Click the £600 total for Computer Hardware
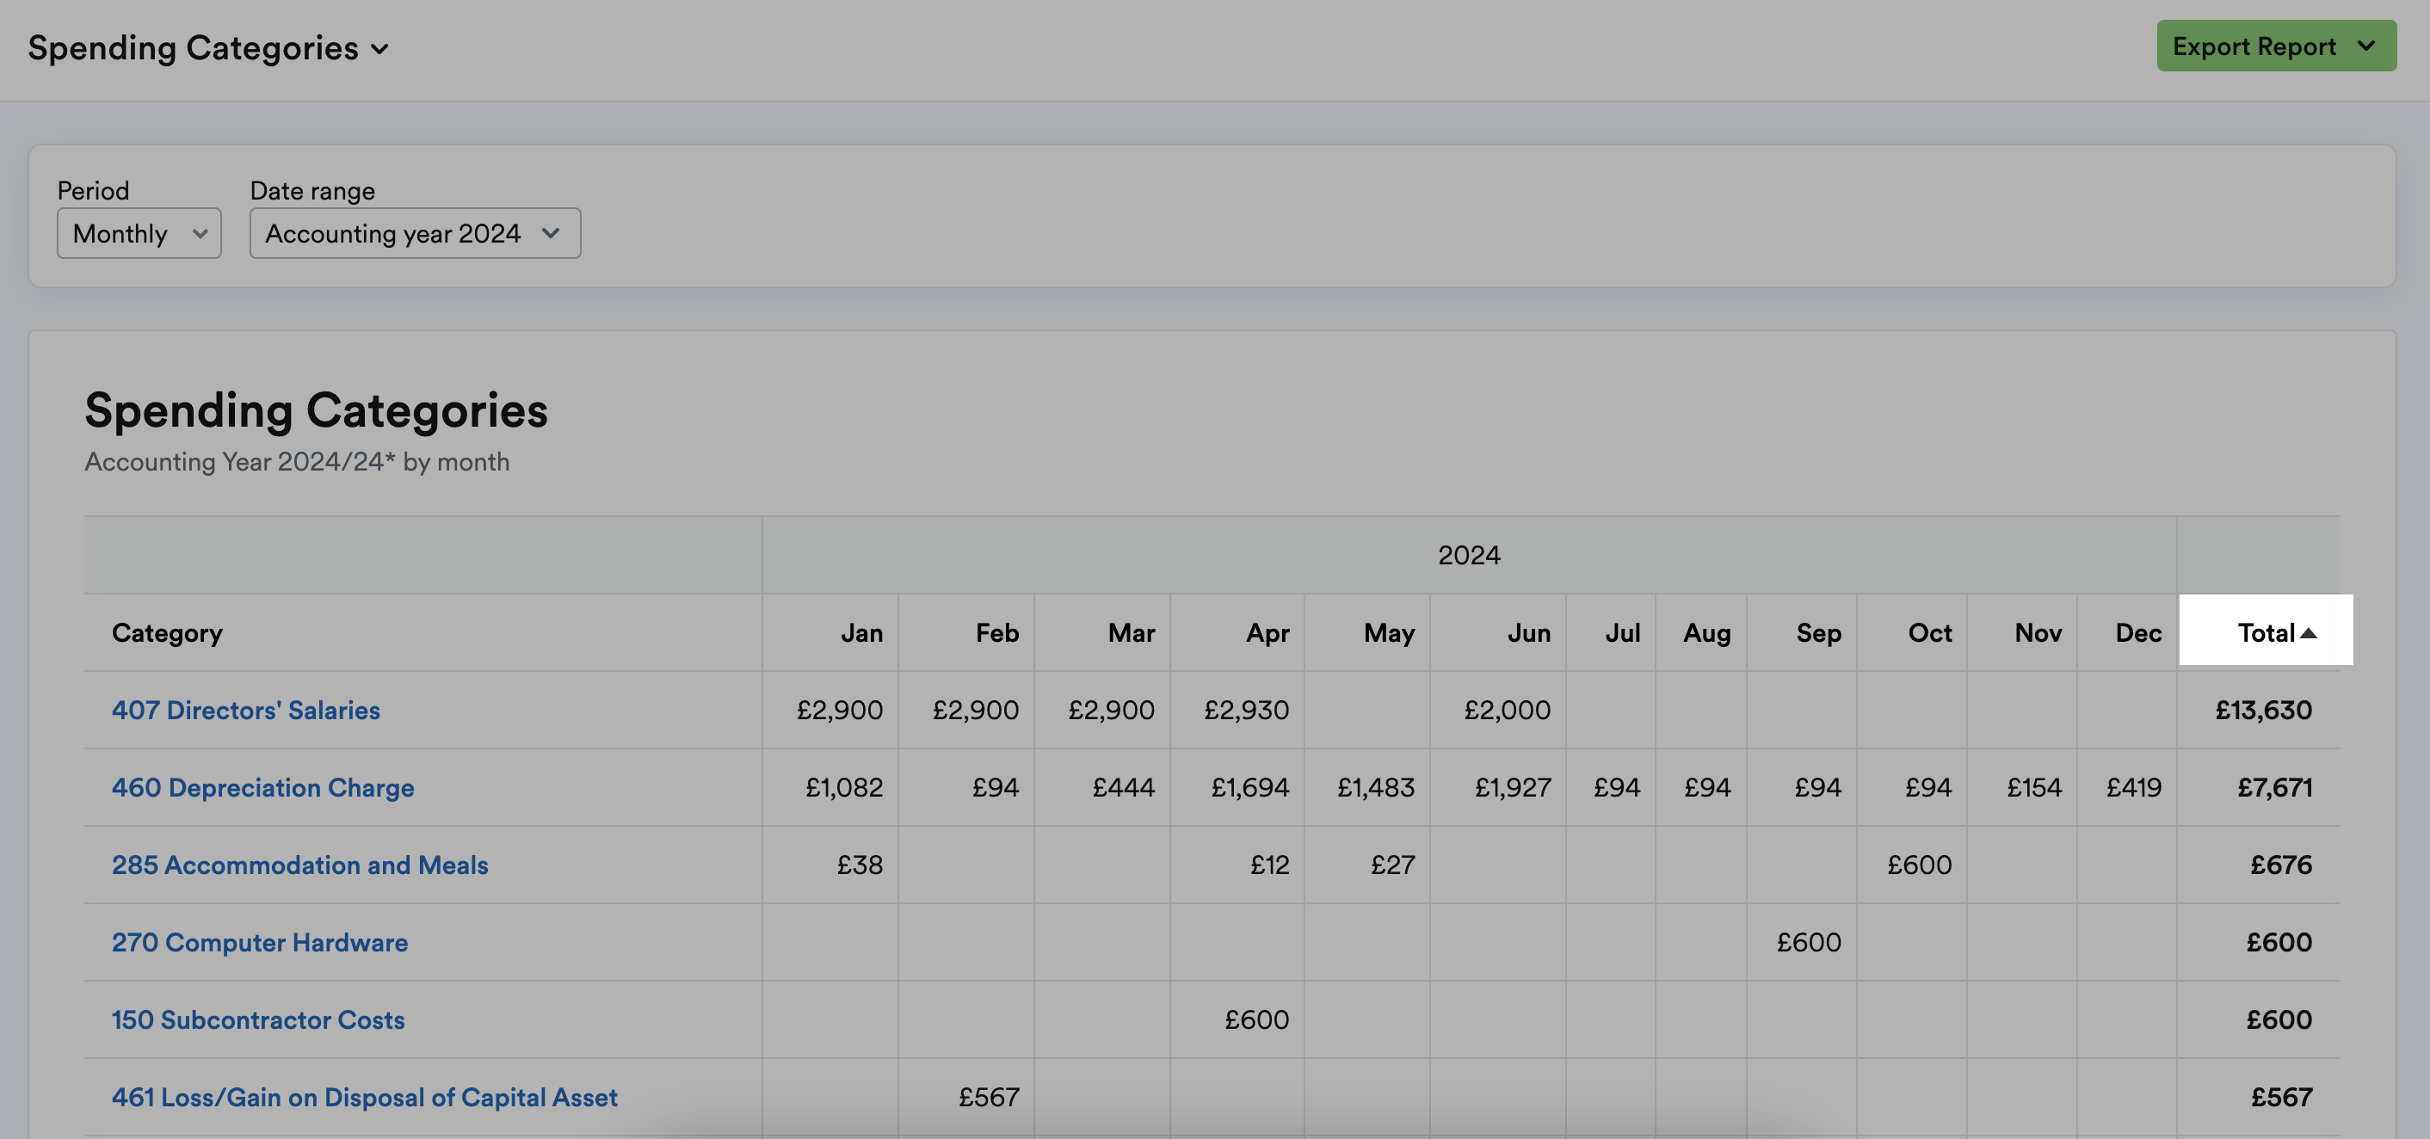This screenshot has width=2430, height=1139. coord(2279,942)
